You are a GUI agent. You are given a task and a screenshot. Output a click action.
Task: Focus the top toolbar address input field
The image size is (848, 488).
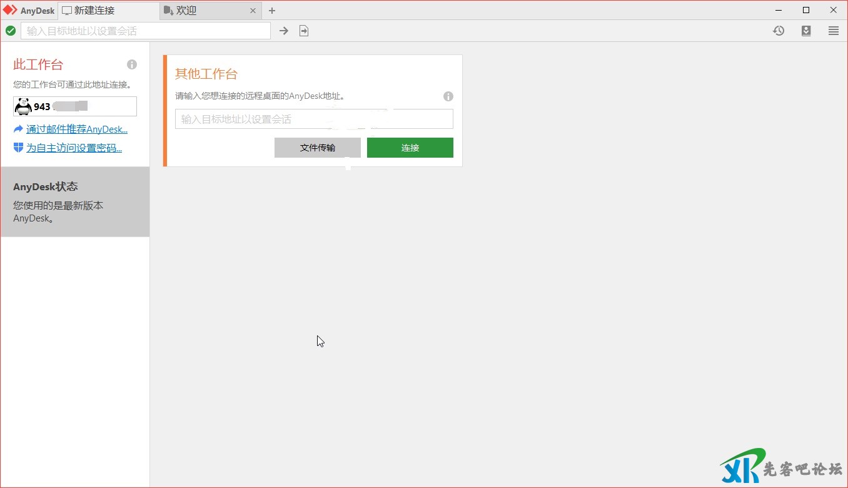(145, 31)
